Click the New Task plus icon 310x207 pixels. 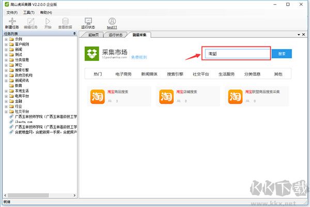pyautogui.click(x=12, y=21)
